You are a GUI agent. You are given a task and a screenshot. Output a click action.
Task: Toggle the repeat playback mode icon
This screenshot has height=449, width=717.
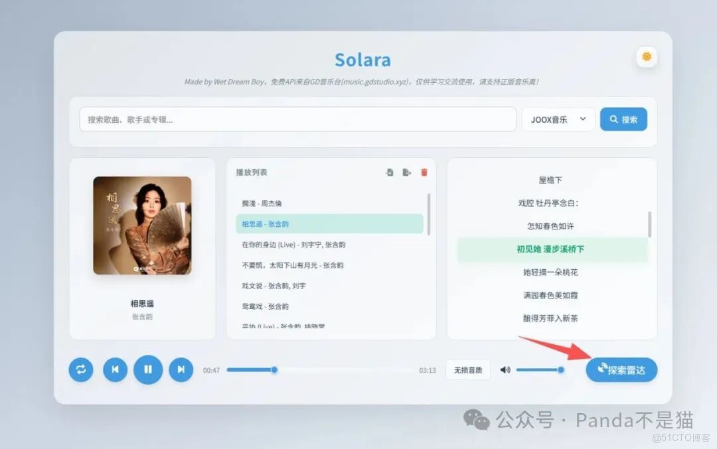tap(80, 370)
